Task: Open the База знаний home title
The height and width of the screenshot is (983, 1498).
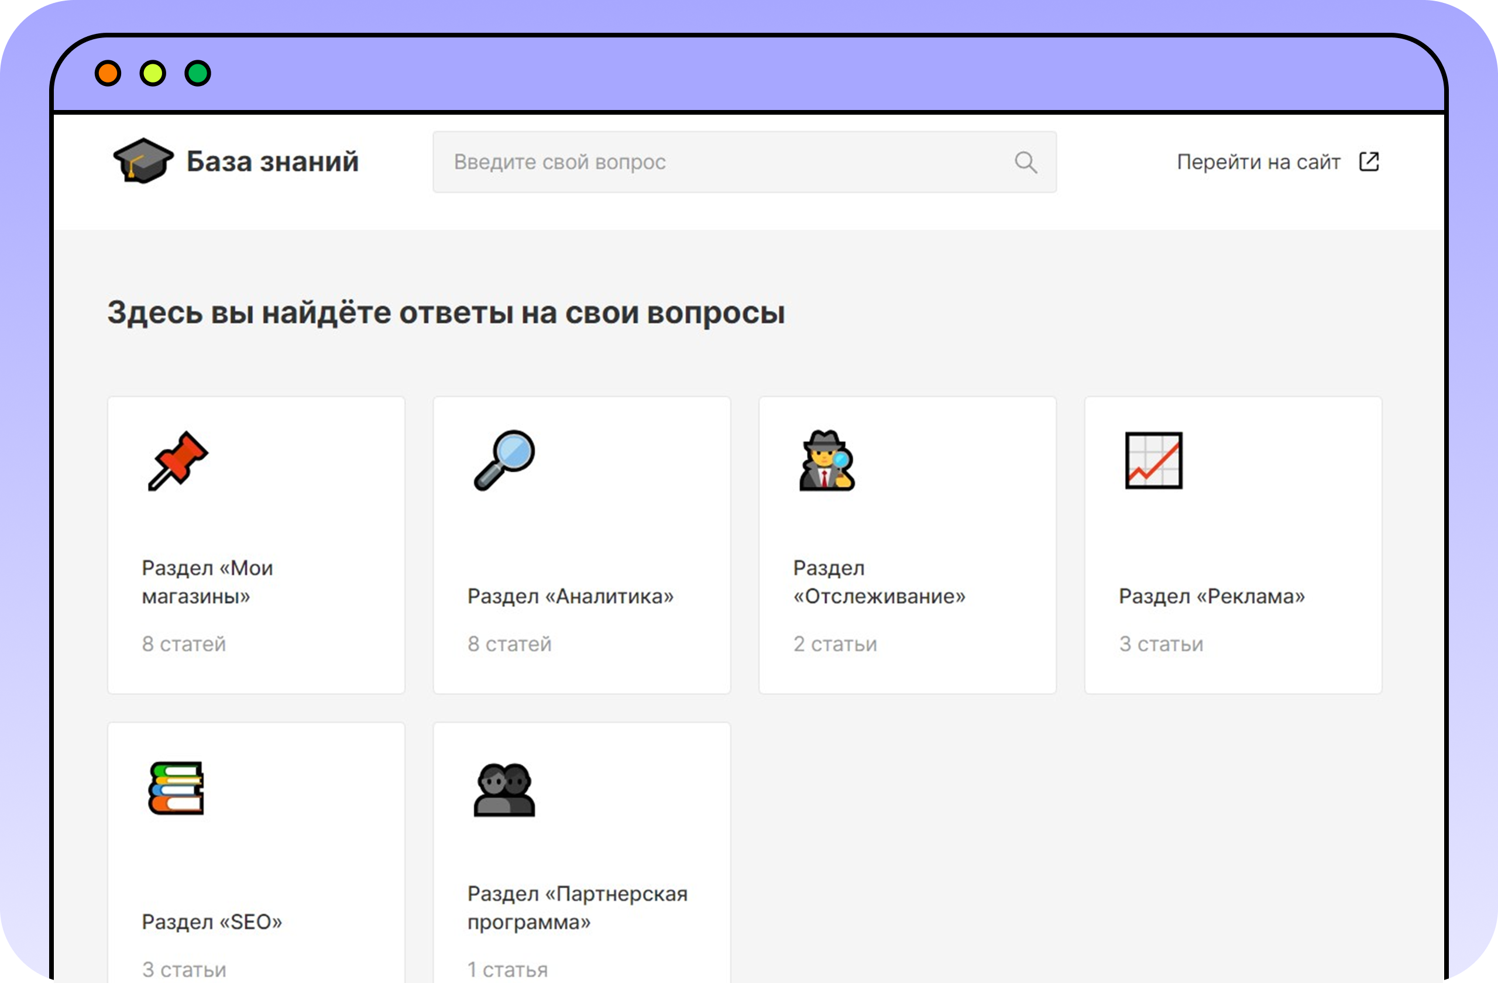Action: (x=273, y=161)
